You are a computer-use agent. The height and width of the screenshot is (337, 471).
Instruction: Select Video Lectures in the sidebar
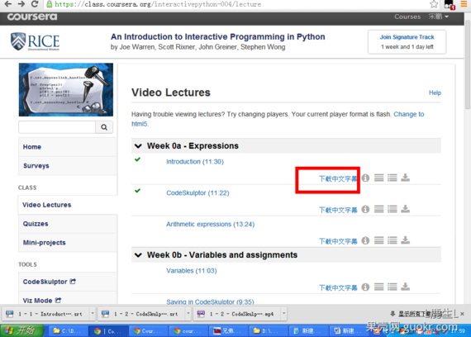click(68, 205)
